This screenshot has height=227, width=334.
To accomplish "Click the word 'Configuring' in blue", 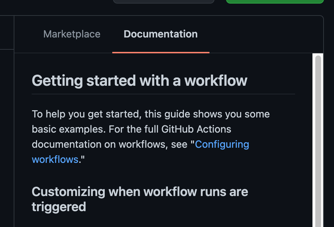I will coord(222,144).
